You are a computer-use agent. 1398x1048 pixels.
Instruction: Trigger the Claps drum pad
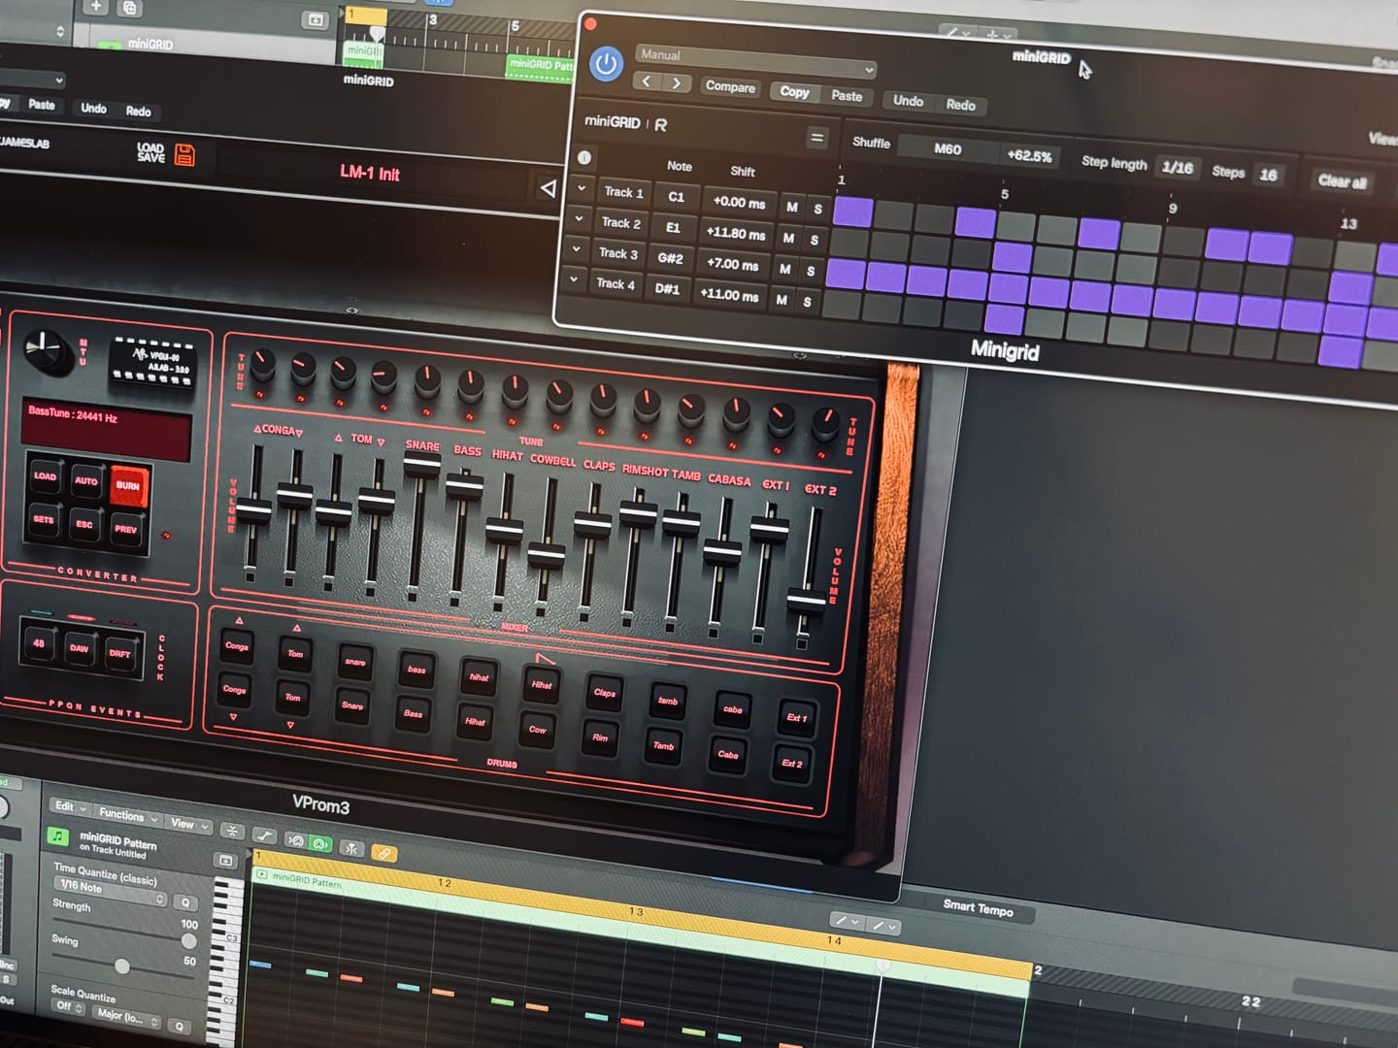pos(604,693)
